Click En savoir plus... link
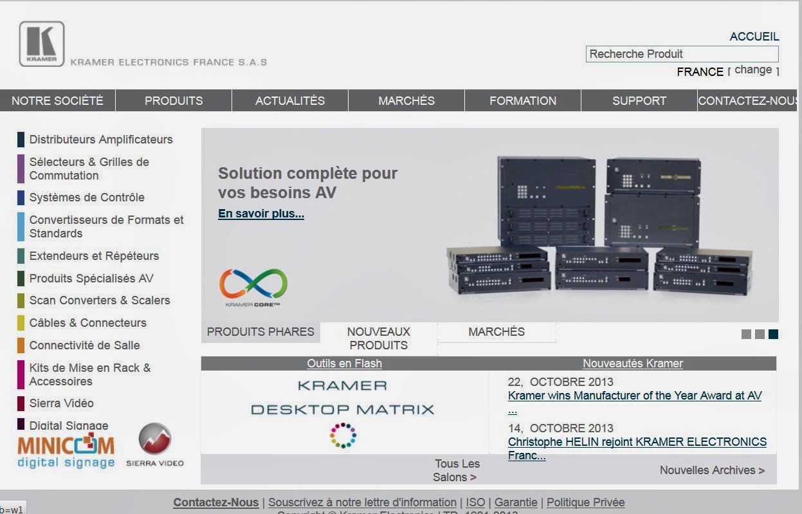Image resolution: width=802 pixels, height=514 pixels. (x=261, y=214)
